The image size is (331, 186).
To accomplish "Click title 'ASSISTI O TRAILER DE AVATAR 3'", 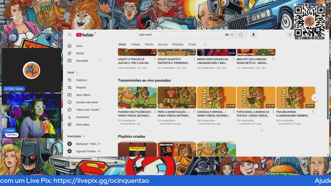I will point(134,61).
